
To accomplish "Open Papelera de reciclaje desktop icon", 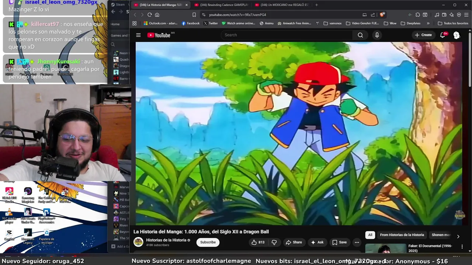I will pyautogui.click(x=46, y=237).
